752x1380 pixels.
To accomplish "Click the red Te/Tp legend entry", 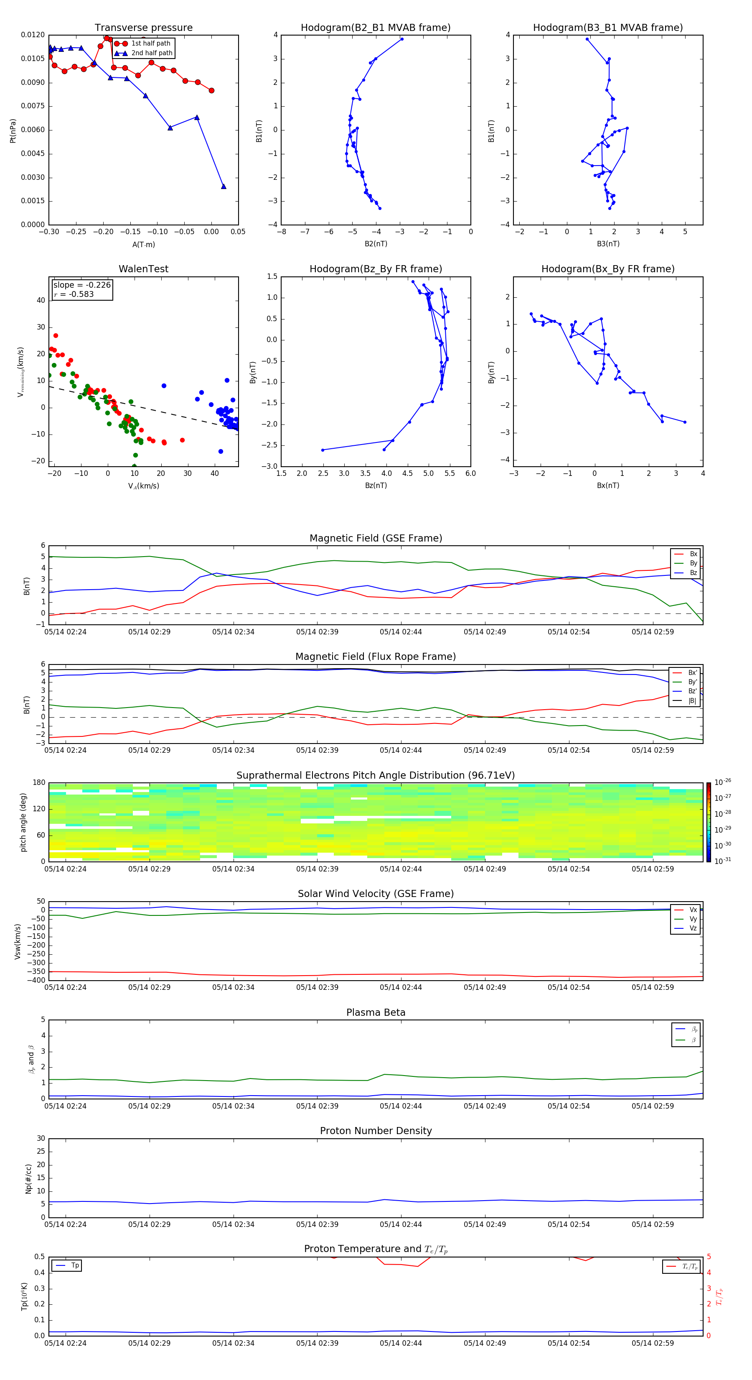I will coord(682,1266).
